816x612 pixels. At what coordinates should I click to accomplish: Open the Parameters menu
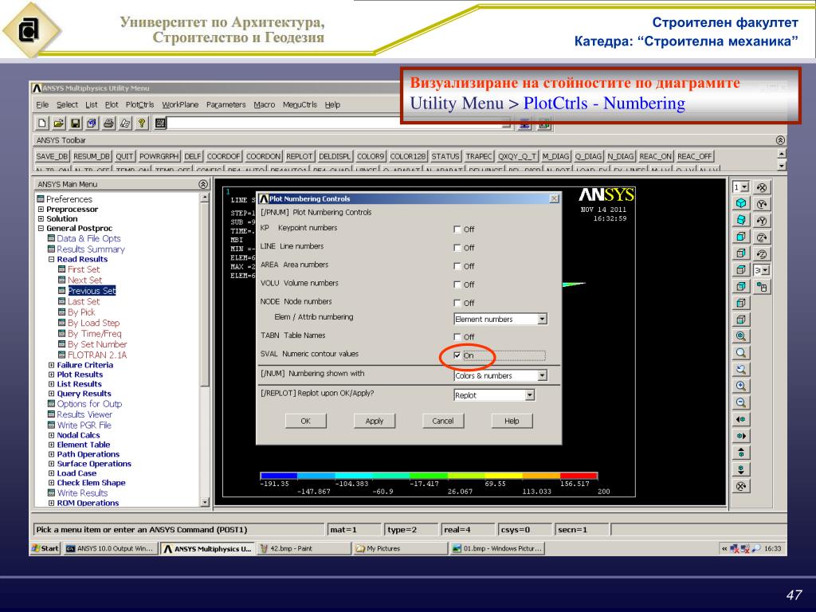coord(226,104)
